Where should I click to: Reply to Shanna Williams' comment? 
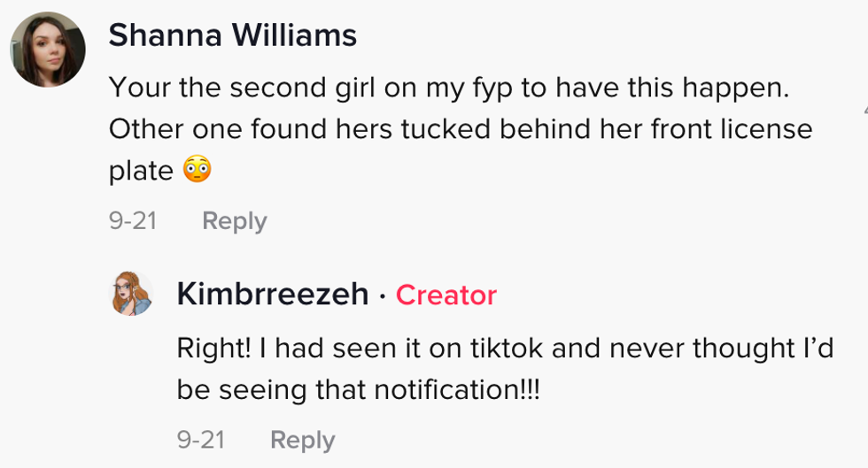[x=234, y=220]
